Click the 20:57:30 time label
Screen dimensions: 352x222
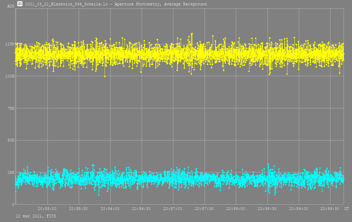[x=204, y=209]
